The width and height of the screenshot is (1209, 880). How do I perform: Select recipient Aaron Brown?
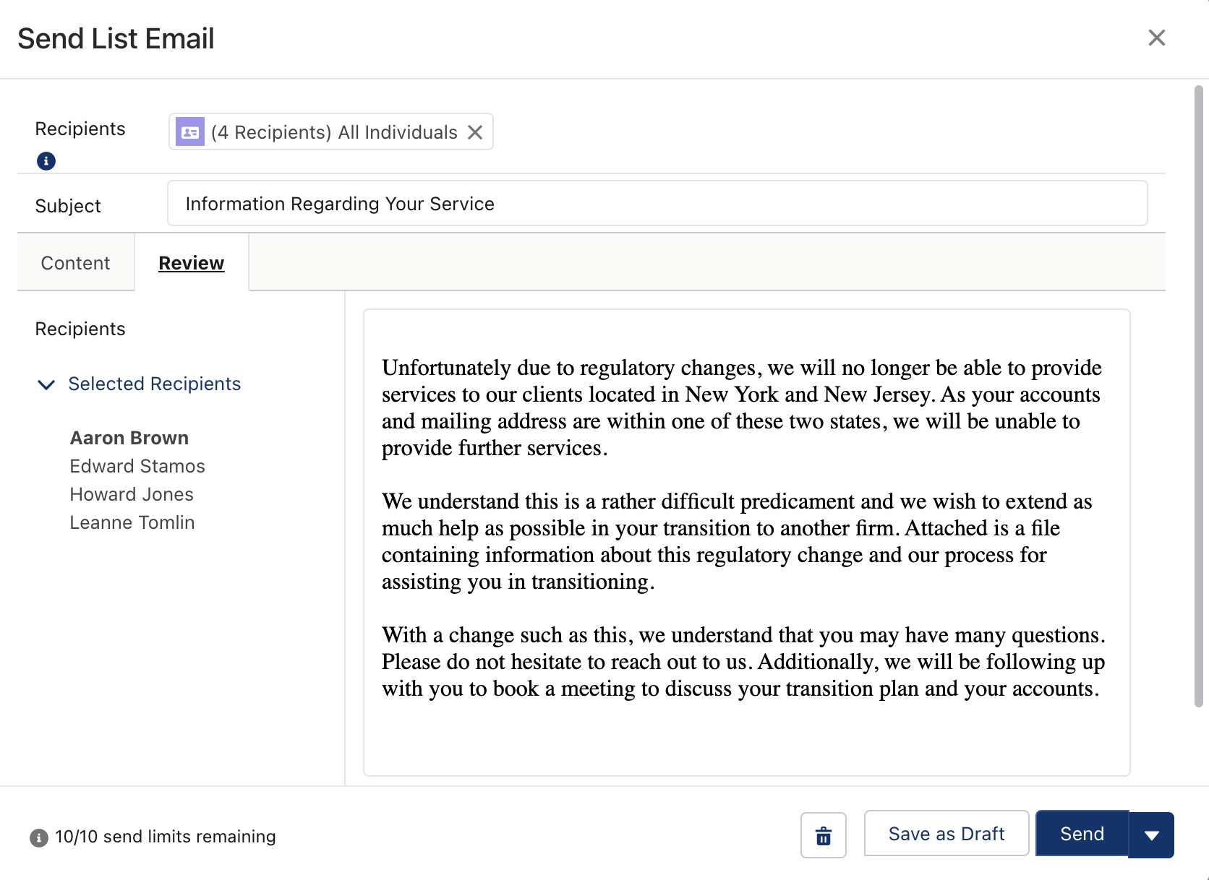tap(129, 438)
